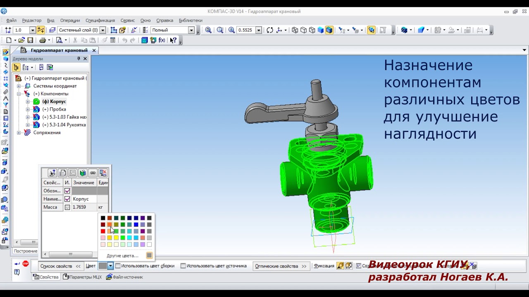Viewport: 529px width, 297px height.
Task: Pick the bright red color swatch
Action: pyautogui.click(x=103, y=231)
